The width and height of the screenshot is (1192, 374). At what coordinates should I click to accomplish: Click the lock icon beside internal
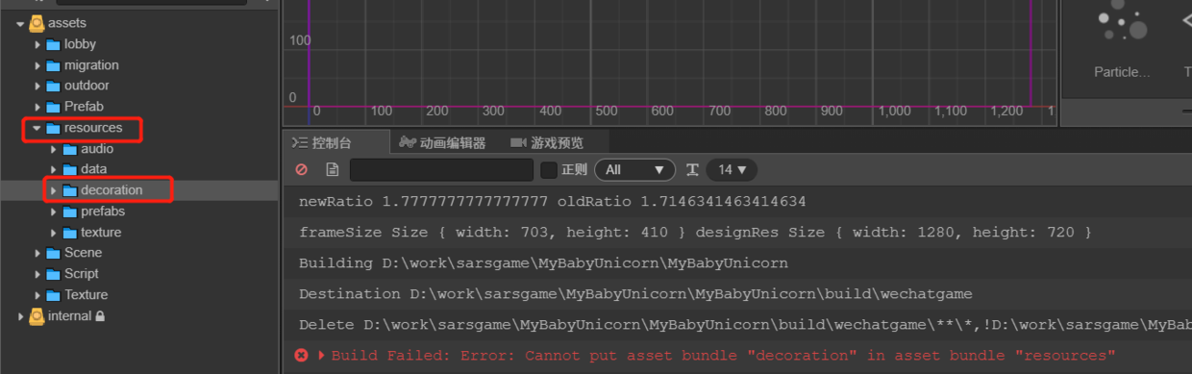(100, 316)
